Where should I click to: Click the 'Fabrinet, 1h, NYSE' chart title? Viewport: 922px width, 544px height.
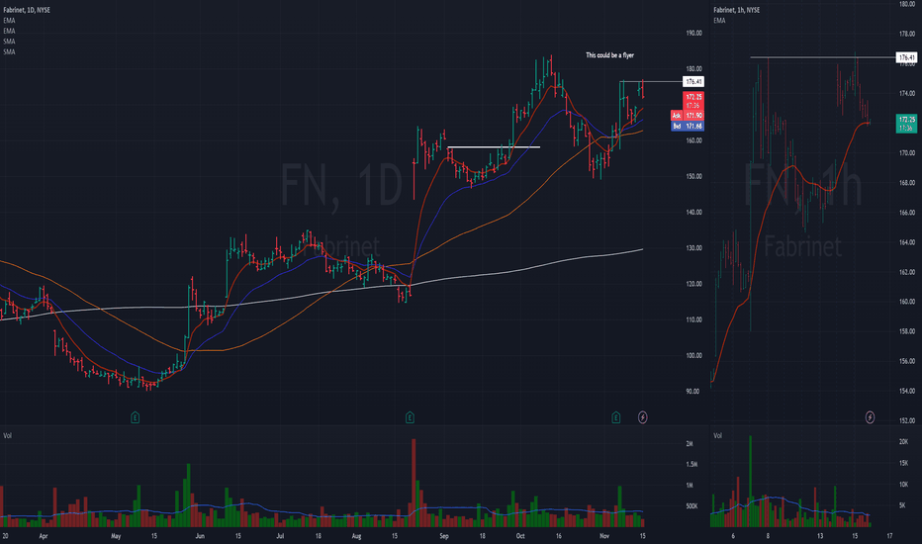point(736,10)
